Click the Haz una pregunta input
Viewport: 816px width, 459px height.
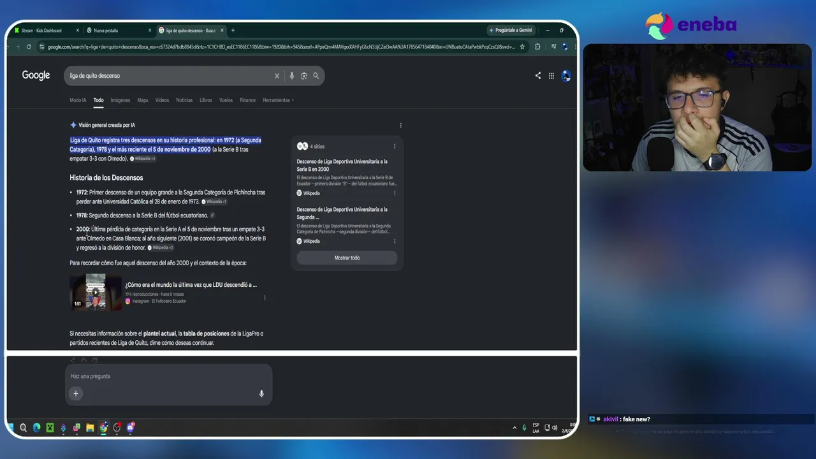168,376
